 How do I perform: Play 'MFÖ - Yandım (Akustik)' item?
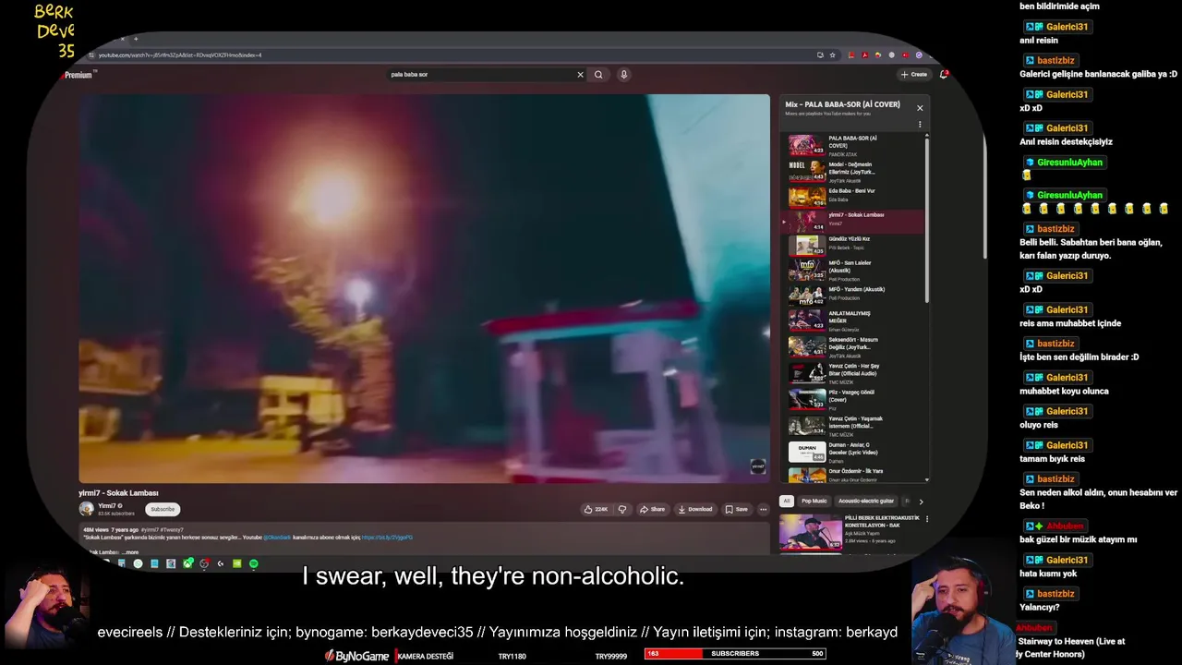[853, 295]
